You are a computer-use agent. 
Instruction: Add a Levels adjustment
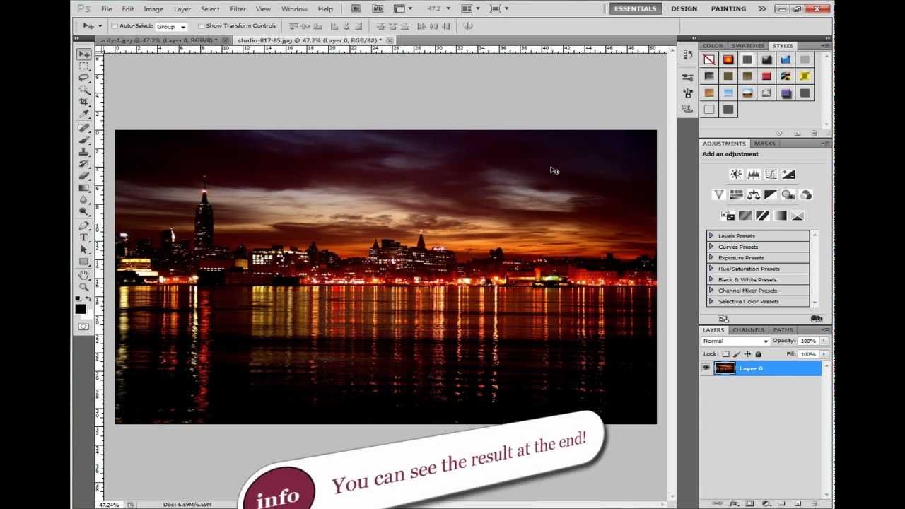pos(754,174)
